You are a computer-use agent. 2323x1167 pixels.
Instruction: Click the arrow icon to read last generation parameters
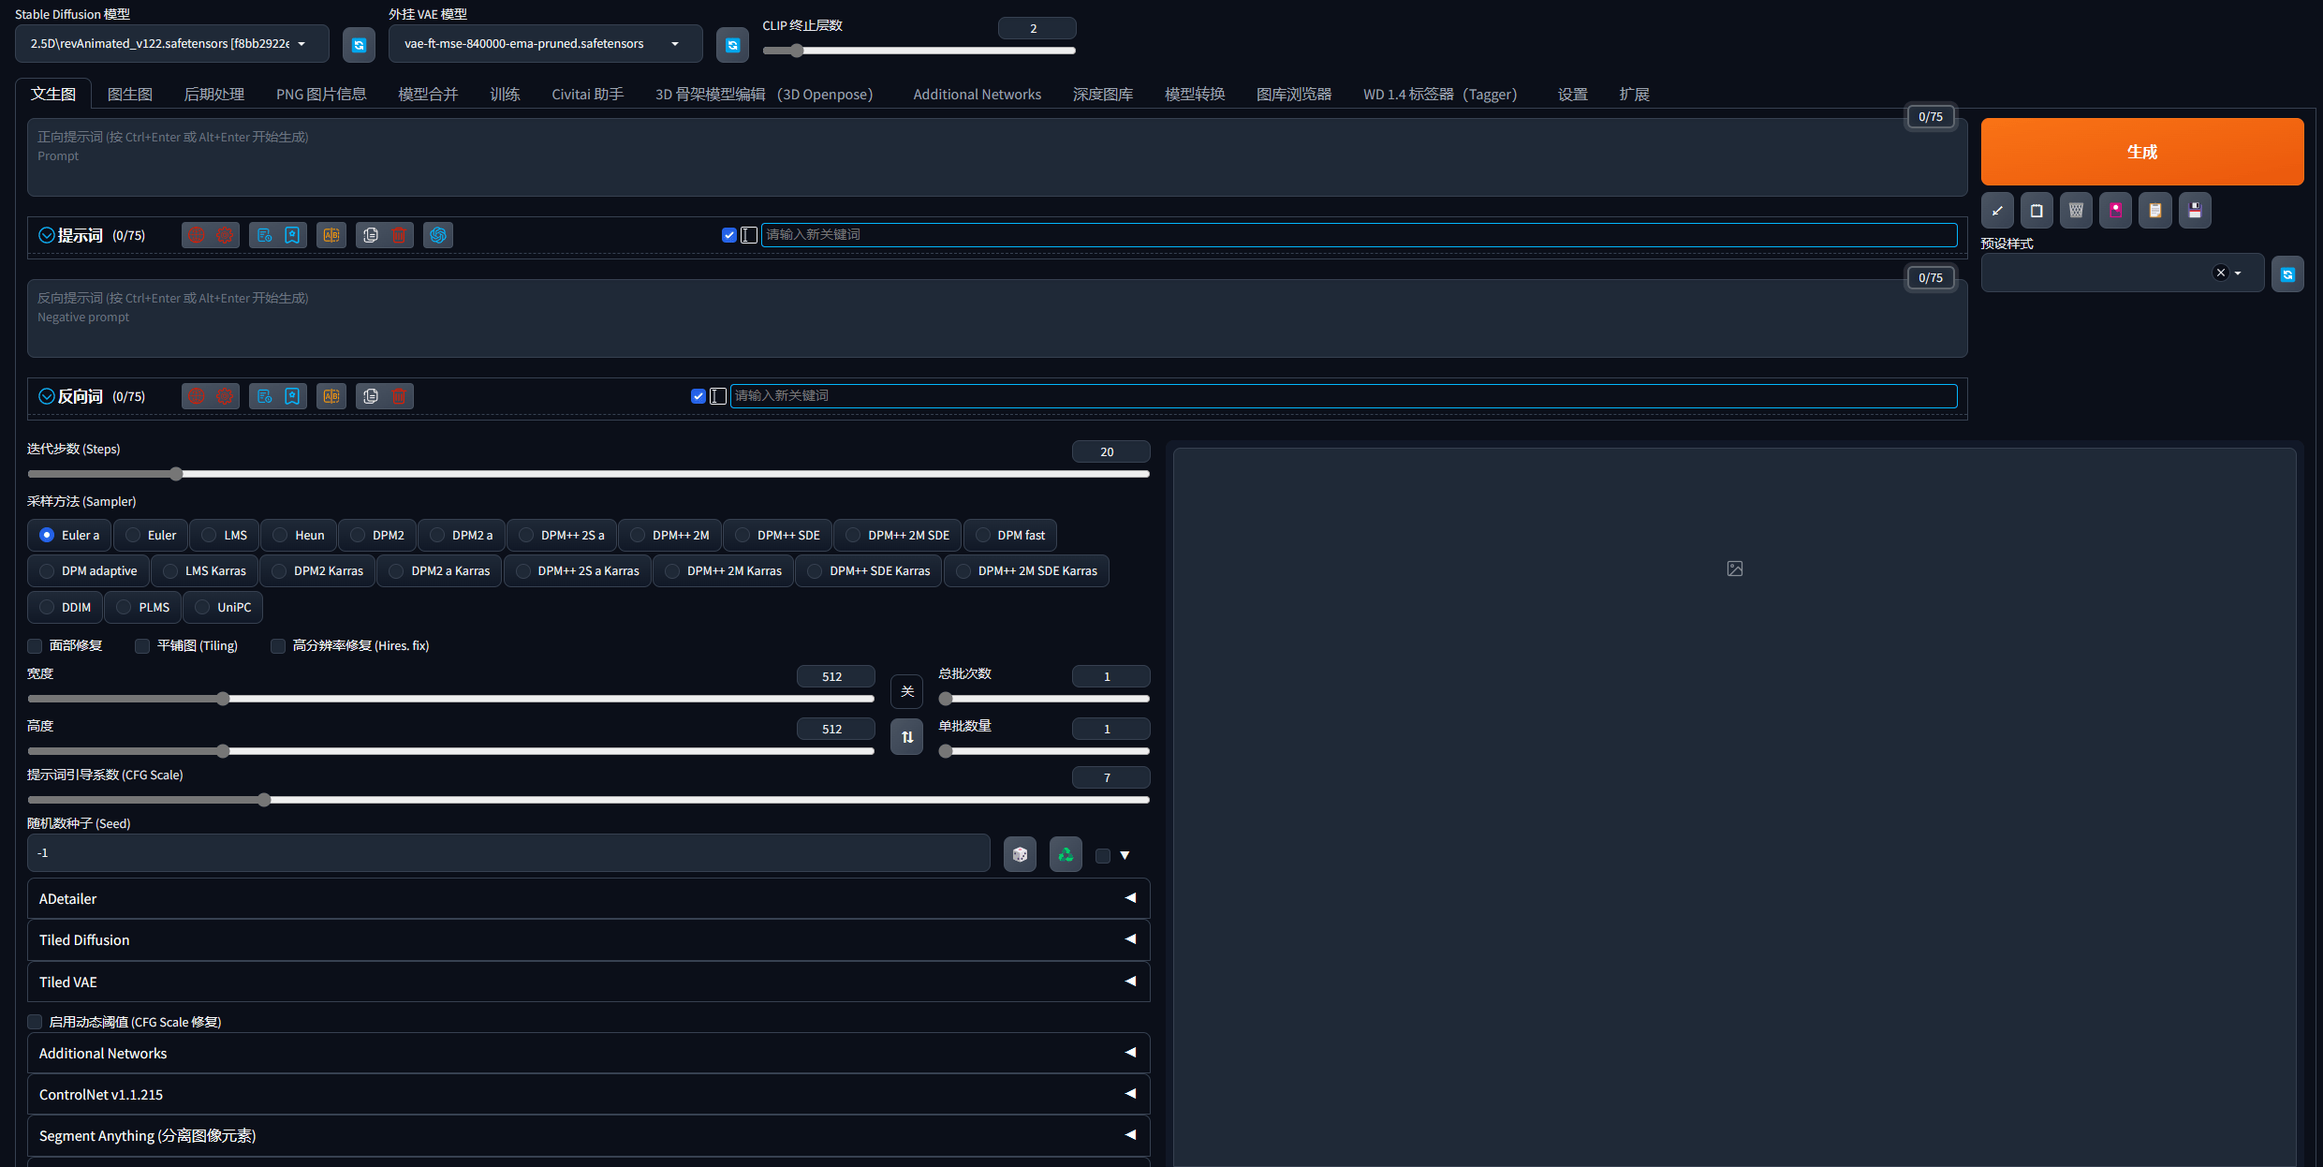(1997, 211)
